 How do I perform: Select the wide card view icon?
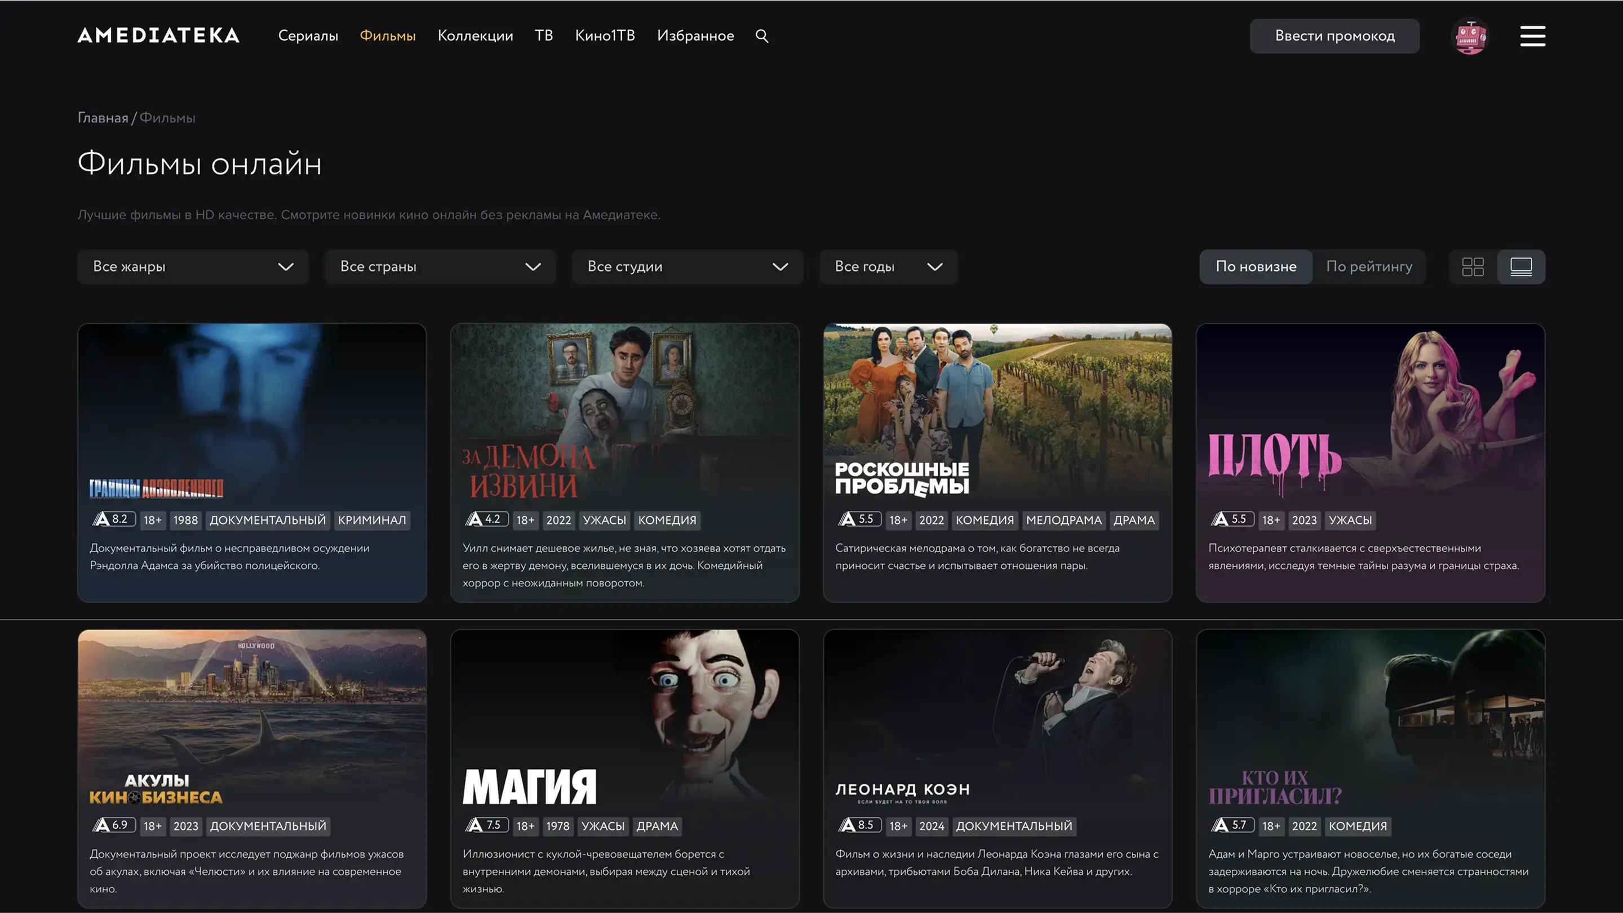tap(1521, 266)
